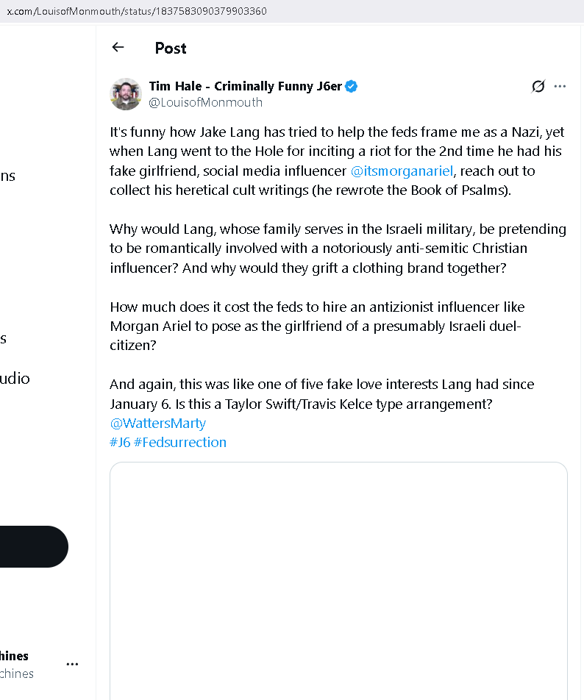Follow the @WattersMarty mention link
The height and width of the screenshot is (700, 584).
click(157, 424)
